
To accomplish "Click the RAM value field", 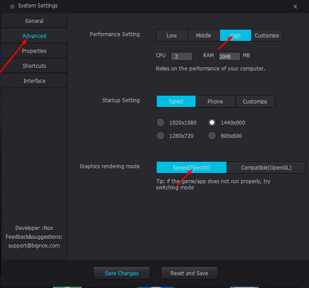I will click(x=229, y=56).
